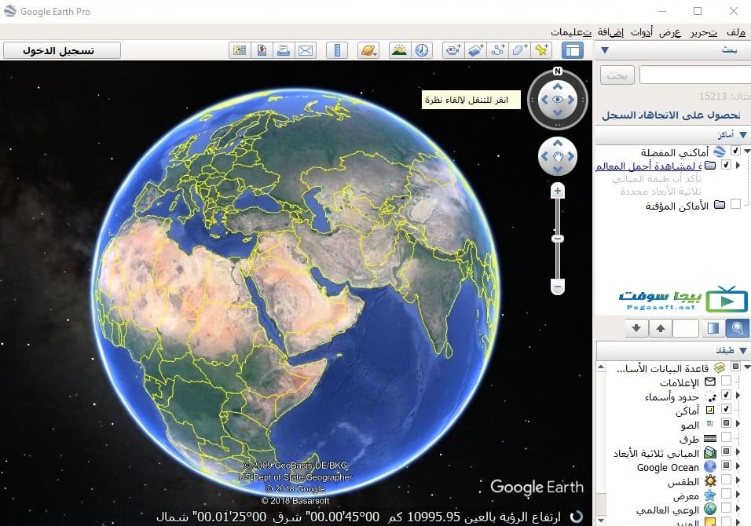
Task: Select the add polygon tool
Action: [x=520, y=50]
